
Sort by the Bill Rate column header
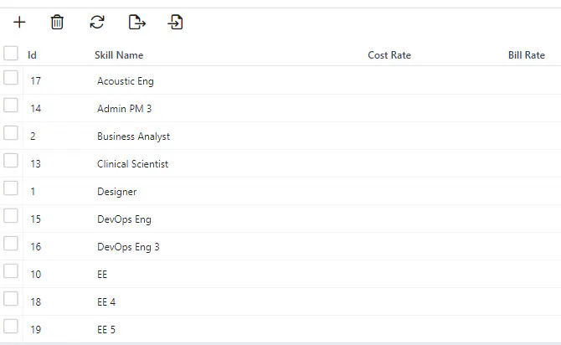coord(527,55)
